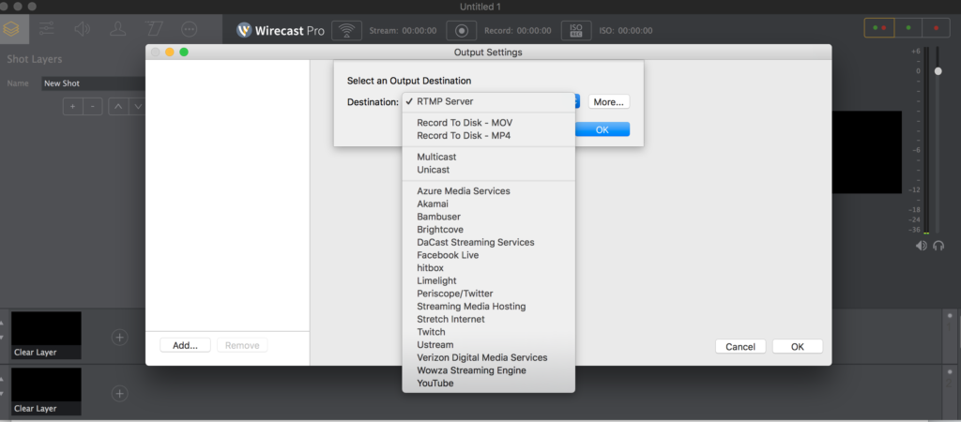Choose Record To Disk - MP4

pyautogui.click(x=488, y=135)
